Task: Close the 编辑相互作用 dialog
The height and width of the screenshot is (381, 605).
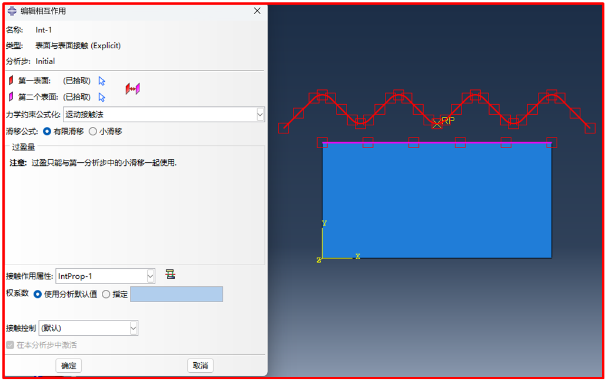Action: click(x=257, y=11)
